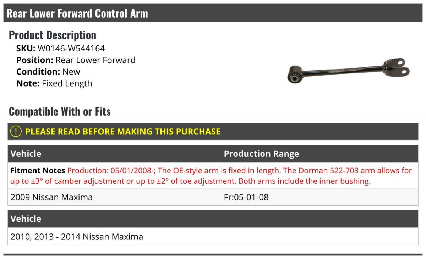Viewport: 426px width, 259px height.
Task: Click the bold 'Fitment Notes' label
Action: [38, 170]
